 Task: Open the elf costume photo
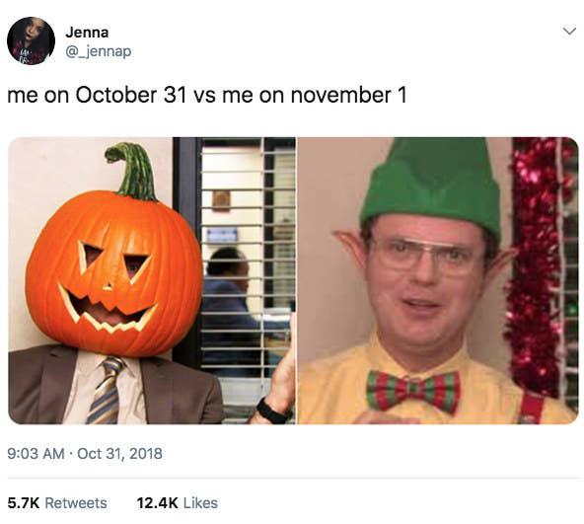point(438,280)
